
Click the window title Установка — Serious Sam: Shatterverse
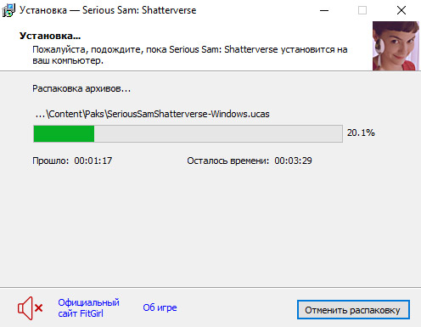[x=108, y=10]
